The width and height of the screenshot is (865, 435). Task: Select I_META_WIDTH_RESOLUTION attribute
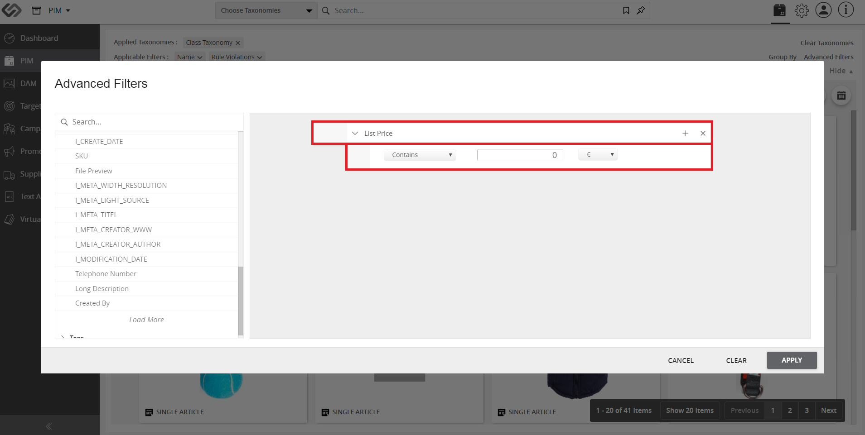(x=146, y=186)
